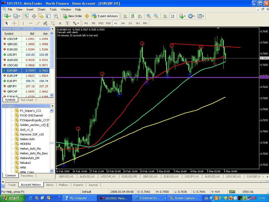Switch to bar chart icon
This screenshot has height=202, width=269.
(x=125, y=16)
